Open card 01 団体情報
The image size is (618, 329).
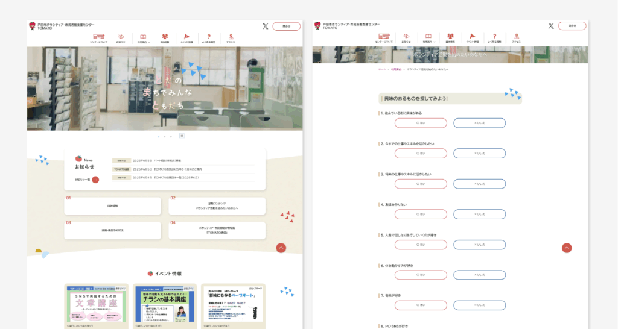pyautogui.click(x=113, y=206)
